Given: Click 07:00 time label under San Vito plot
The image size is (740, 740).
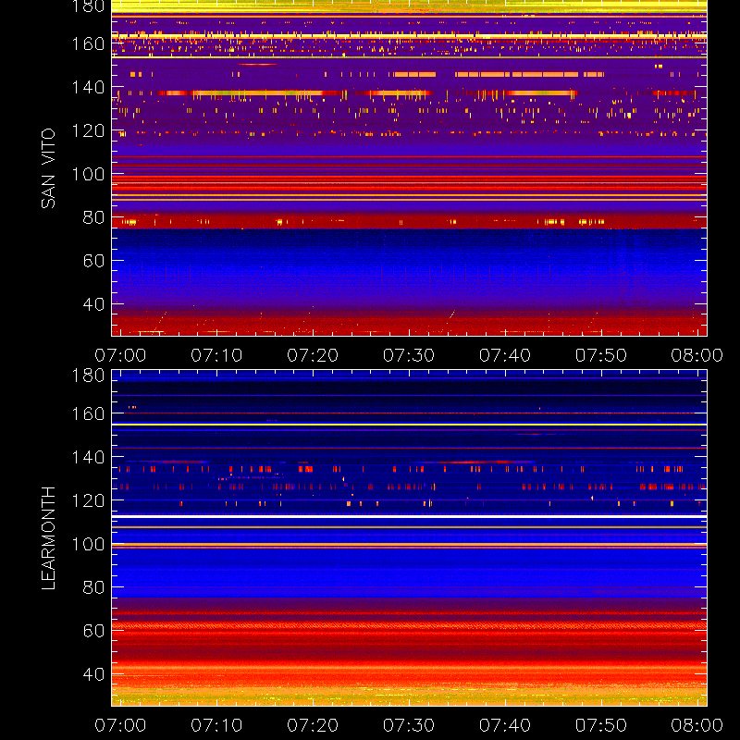Looking at the screenshot, I should click(x=120, y=355).
